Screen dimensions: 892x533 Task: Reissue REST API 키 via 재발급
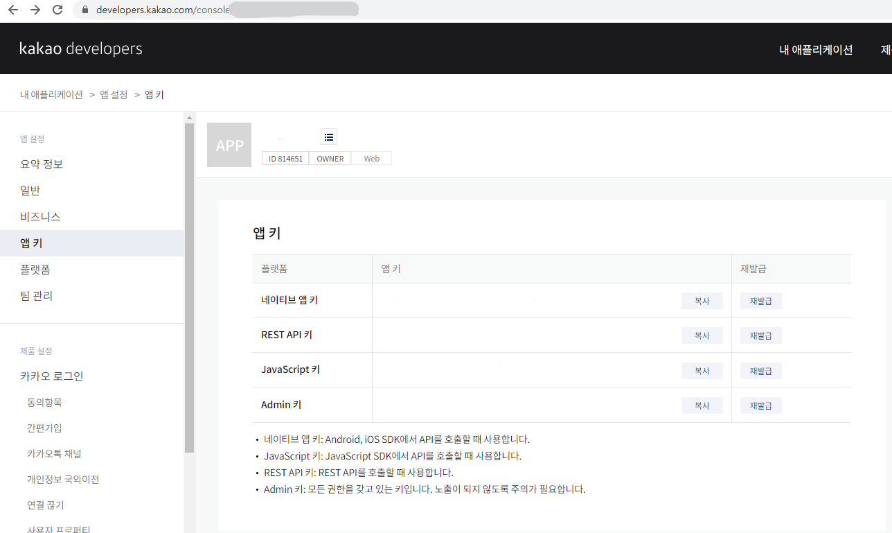tap(760, 335)
